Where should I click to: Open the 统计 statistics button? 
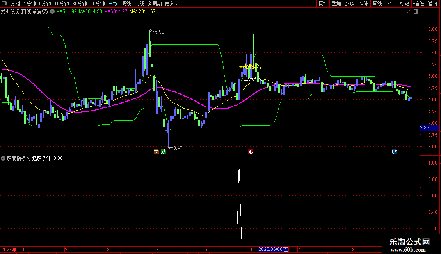363,4
